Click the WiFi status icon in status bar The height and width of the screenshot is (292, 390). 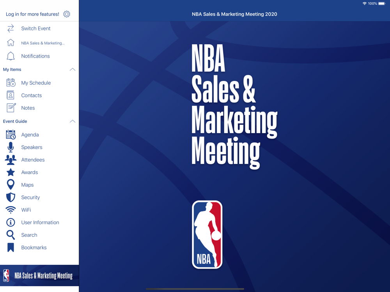[365, 4]
